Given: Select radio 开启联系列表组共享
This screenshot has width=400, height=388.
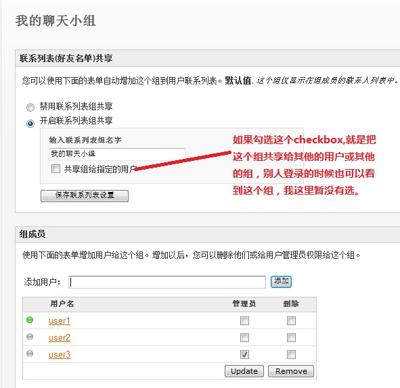Looking at the screenshot, I should click(30, 124).
